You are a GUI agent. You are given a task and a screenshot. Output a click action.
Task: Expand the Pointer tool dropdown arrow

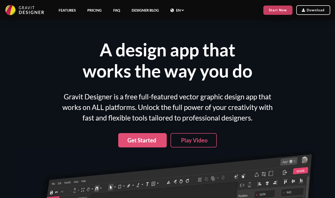tap(115, 187)
